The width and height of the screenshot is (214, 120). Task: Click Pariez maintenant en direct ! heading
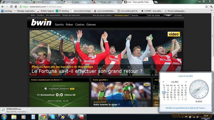[x=47, y=80]
